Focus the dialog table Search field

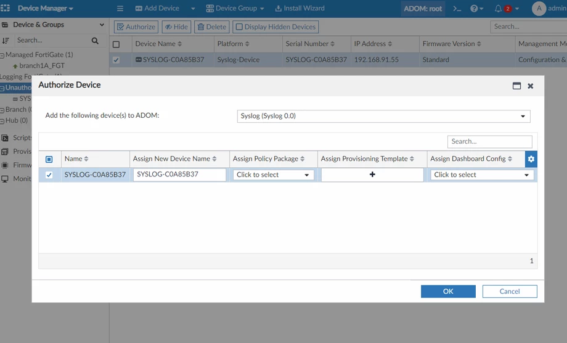click(489, 141)
